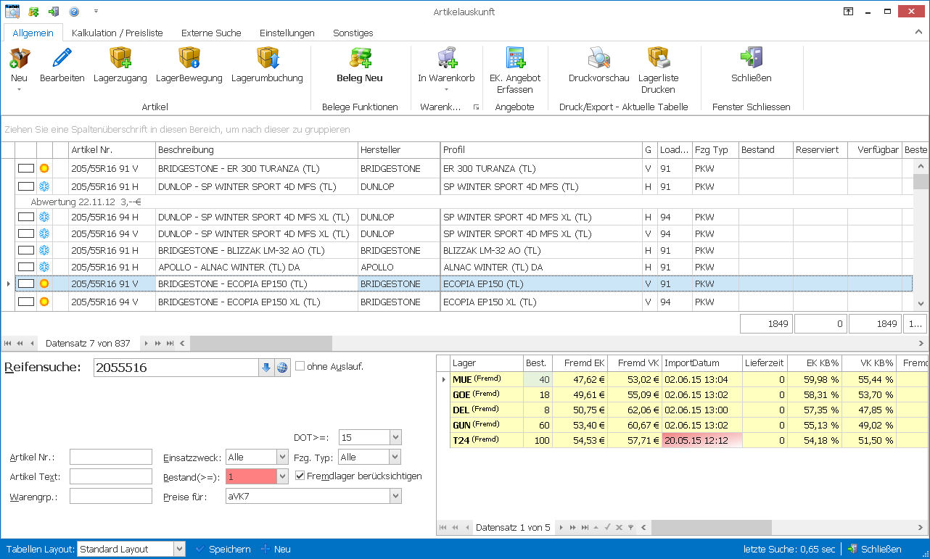Click the sun icon on the ER 300 TURANZA row

click(44, 168)
